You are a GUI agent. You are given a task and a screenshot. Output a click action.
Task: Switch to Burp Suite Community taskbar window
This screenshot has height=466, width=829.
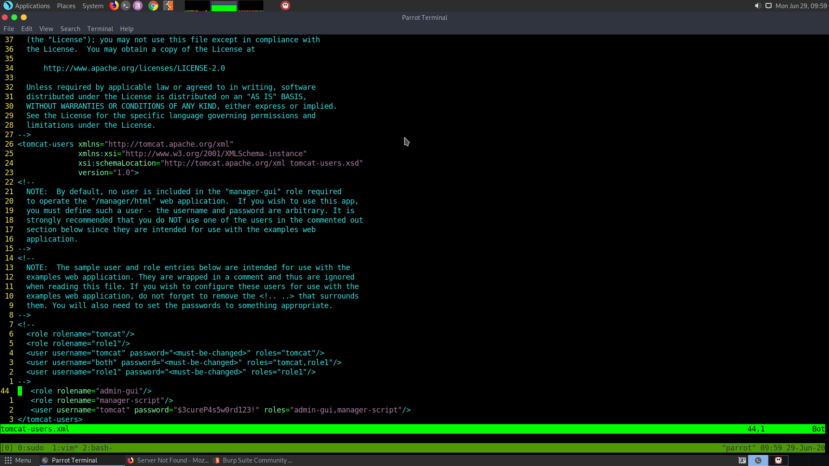(254, 460)
